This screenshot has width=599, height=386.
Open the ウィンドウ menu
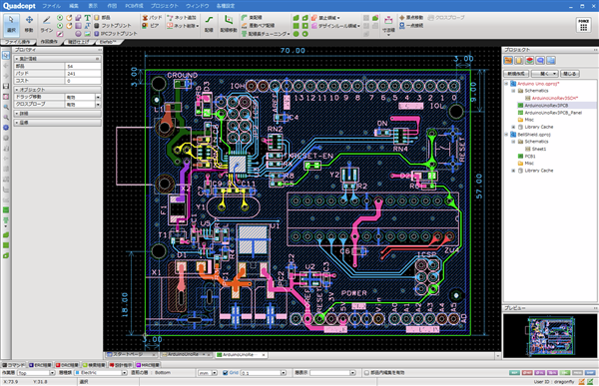tap(197, 6)
